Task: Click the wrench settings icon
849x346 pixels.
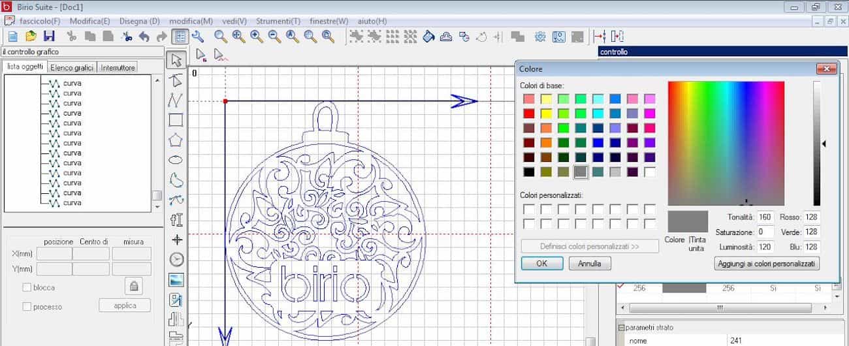Action: click(x=197, y=37)
